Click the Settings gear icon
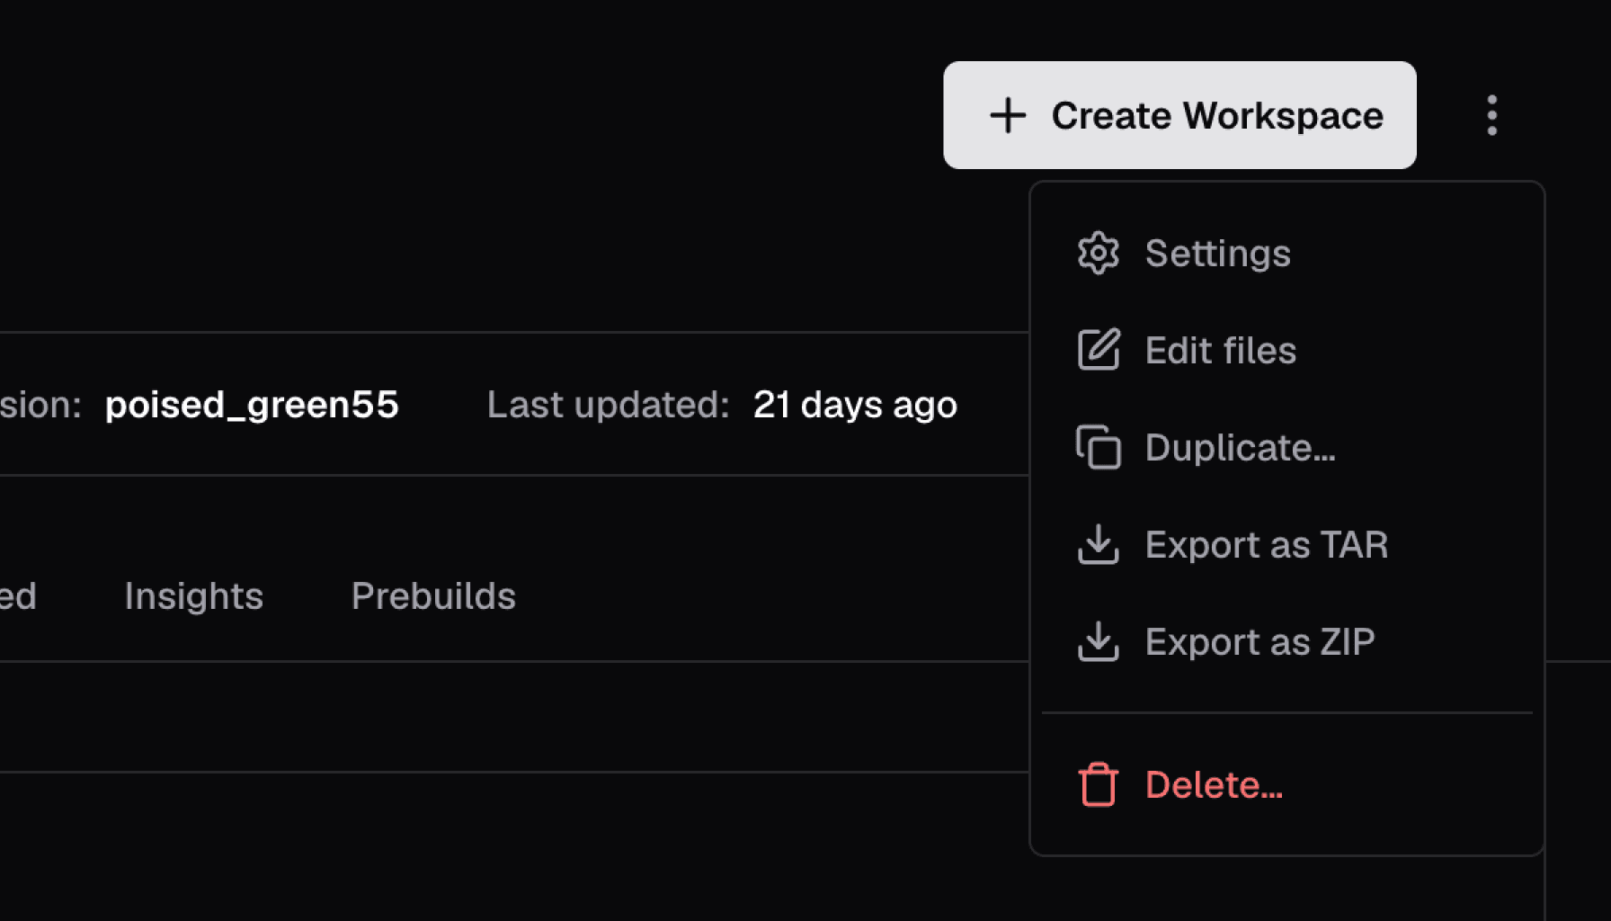 [x=1098, y=253]
